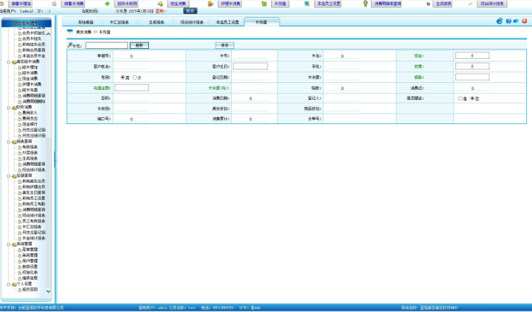Screen dimensions: 532x312
Task: Open 用户管理 in sidebar tree
Action: 30,261
